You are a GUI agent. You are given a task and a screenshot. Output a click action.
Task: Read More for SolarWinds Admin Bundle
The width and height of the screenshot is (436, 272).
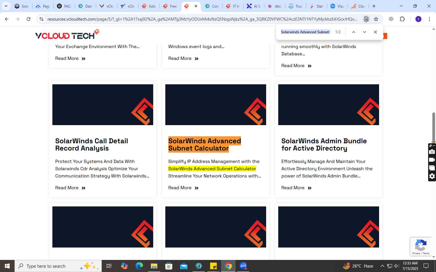point(296,188)
